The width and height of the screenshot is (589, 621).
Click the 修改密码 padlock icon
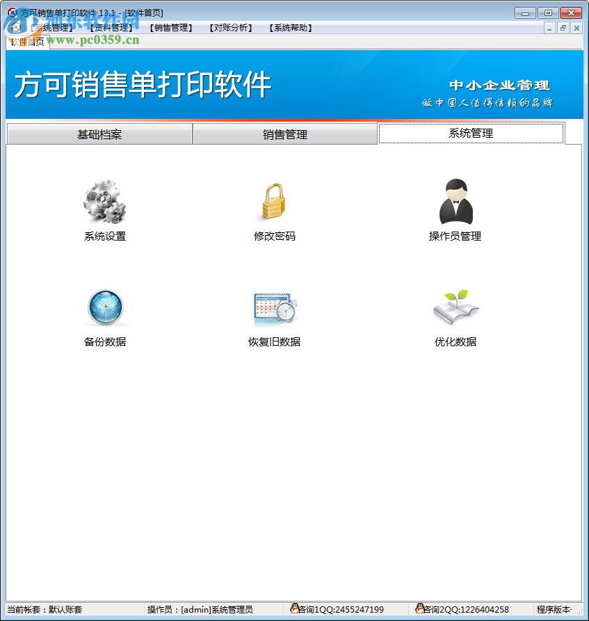[x=275, y=202]
